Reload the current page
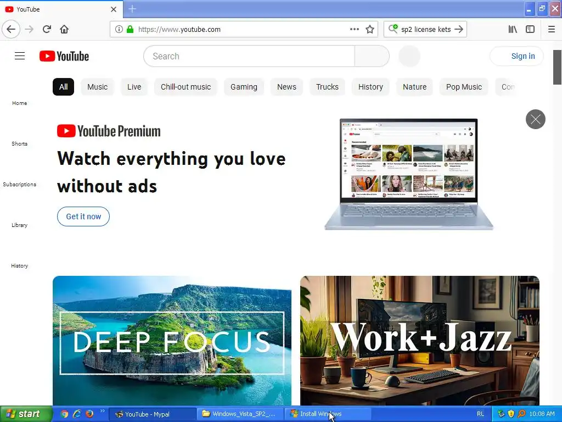The height and width of the screenshot is (422, 562). [47, 30]
